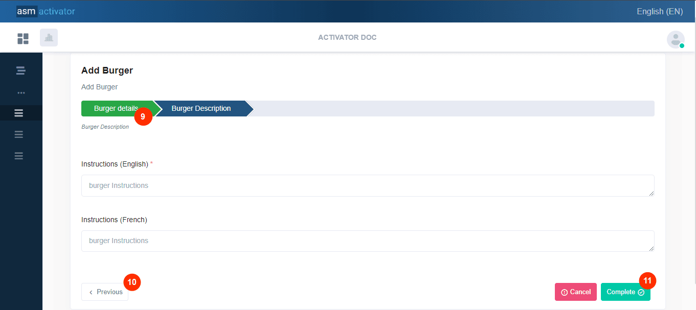
Task: Click the ACTIVATOR DOC header title
Action: [347, 37]
